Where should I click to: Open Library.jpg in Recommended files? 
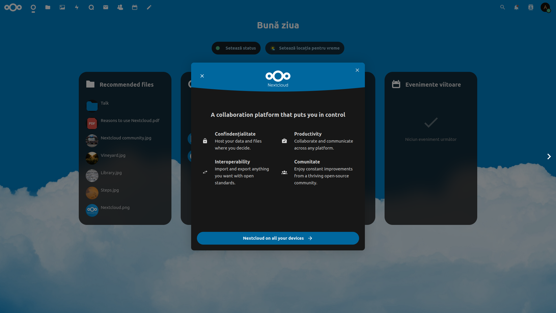click(x=125, y=176)
